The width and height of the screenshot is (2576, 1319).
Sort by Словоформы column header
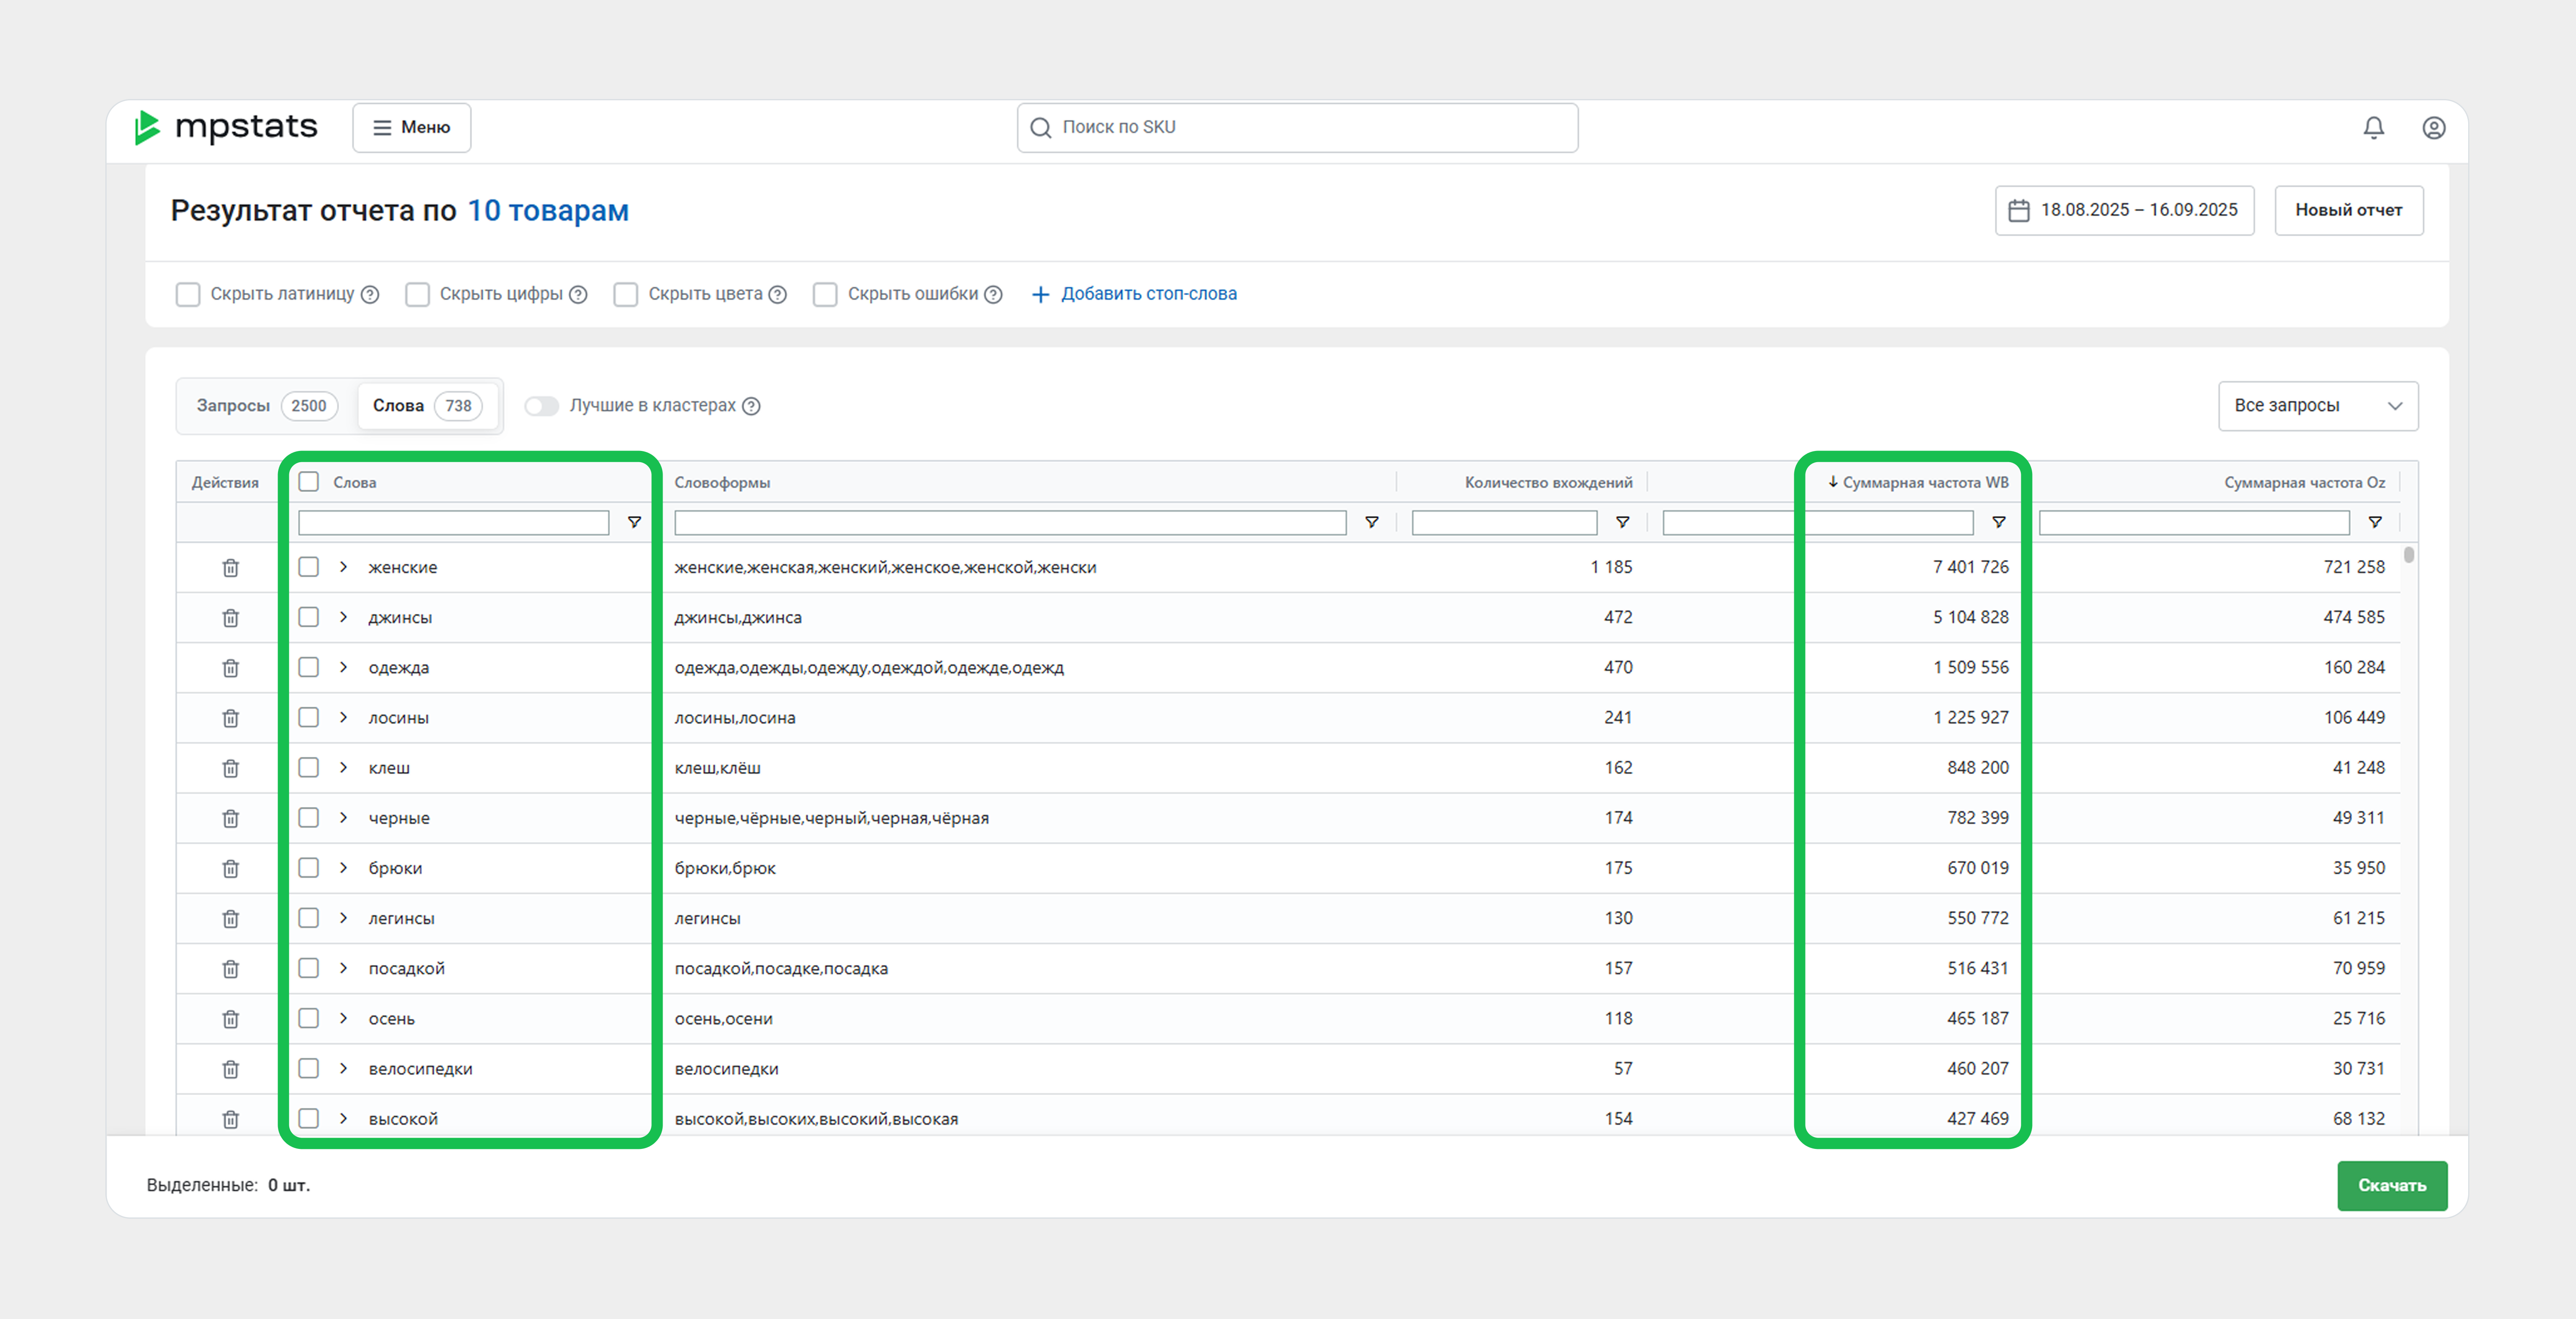(x=722, y=482)
